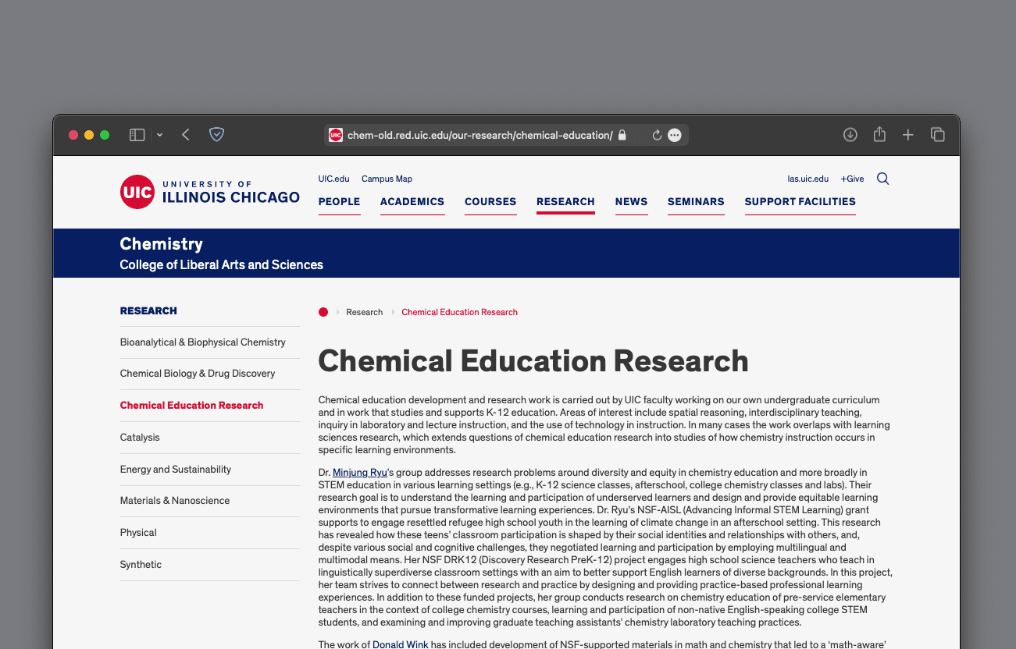This screenshot has width=1016, height=649.
Task: Show downloads with the download icon
Action: coord(850,135)
